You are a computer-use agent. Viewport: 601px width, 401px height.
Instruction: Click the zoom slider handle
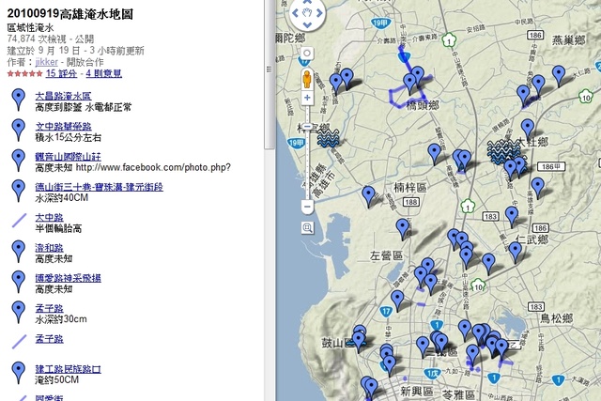point(307,127)
